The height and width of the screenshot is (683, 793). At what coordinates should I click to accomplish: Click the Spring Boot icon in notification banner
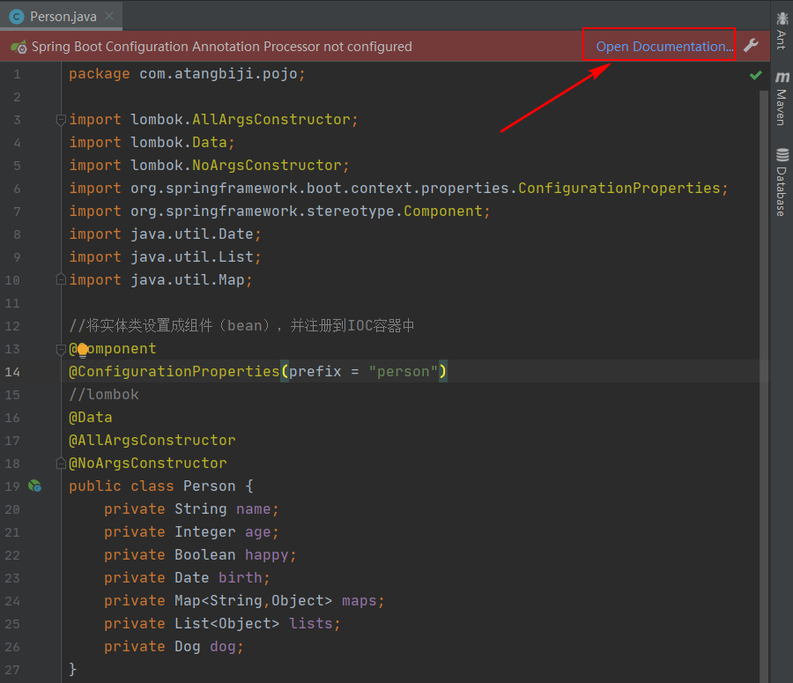(x=19, y=47)
